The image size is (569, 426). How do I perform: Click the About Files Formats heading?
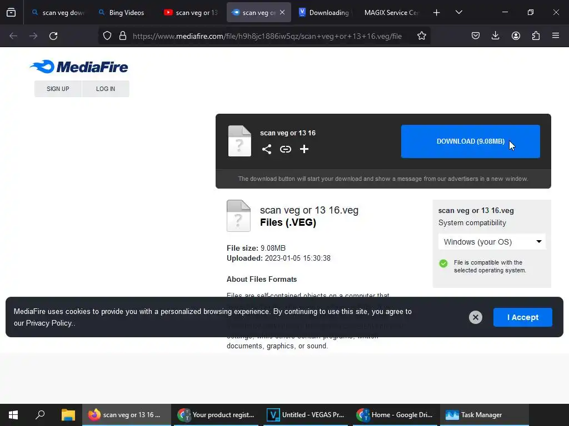coord(262,280)
